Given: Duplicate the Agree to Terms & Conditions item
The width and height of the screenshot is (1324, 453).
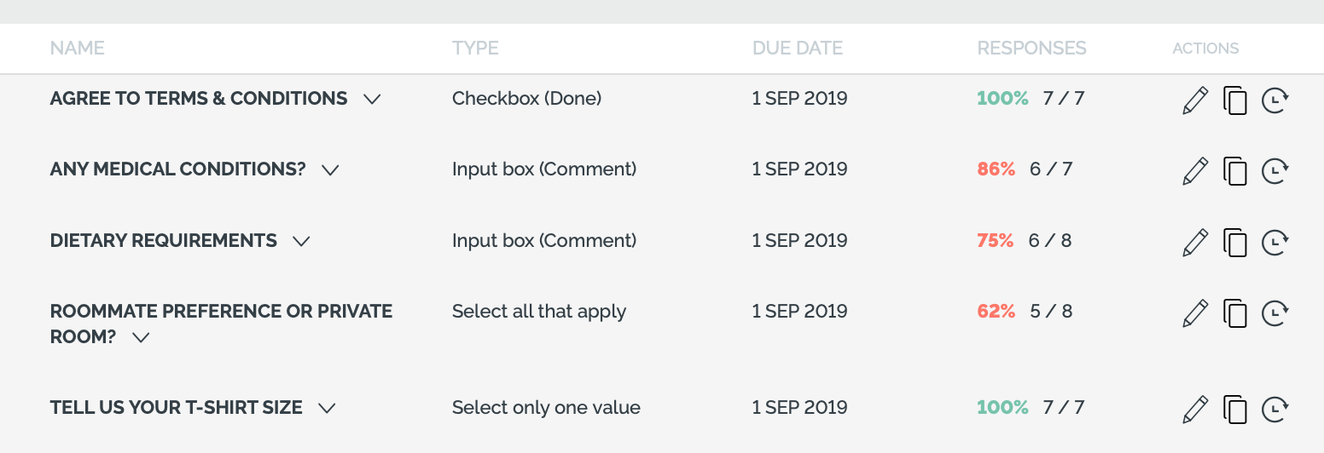Looking at the screenshot, I should (x=1234, y=100).
